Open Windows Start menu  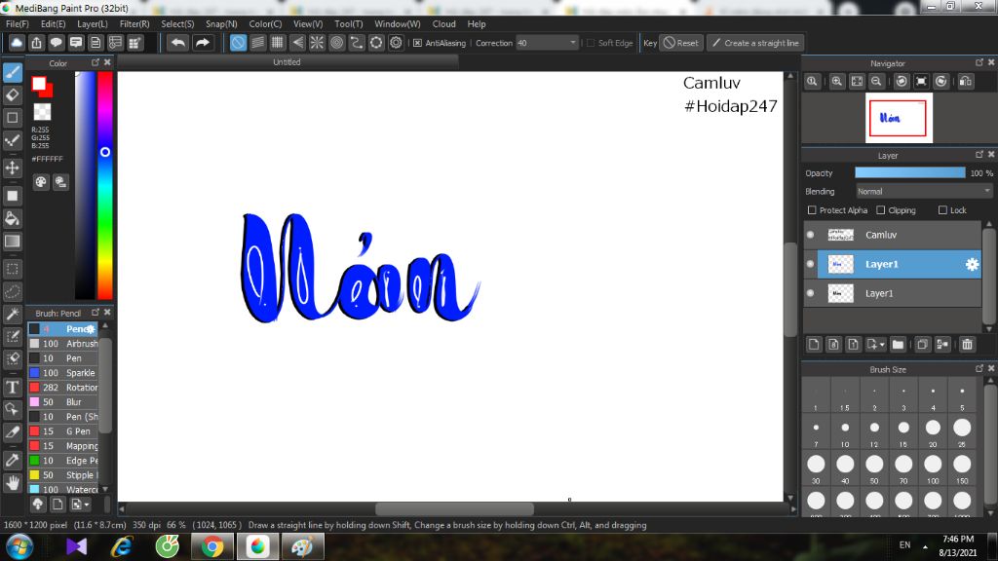pyautogui.click(x=19, y=546)
